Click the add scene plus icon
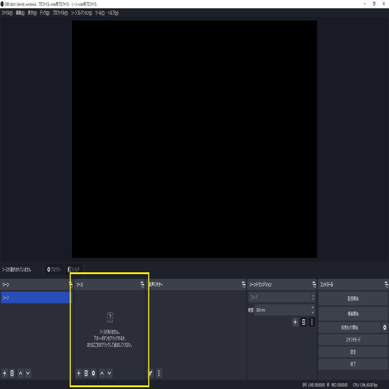Image resolution: width=389 pixels, height=389 pixels. click(x=4, y=373)
